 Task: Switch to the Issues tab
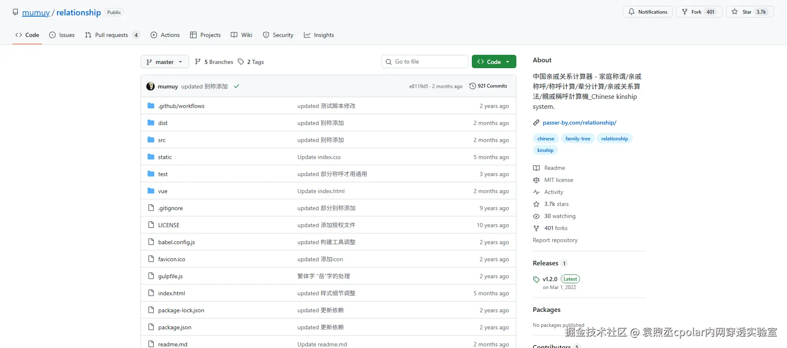click(x=62, y=35)
